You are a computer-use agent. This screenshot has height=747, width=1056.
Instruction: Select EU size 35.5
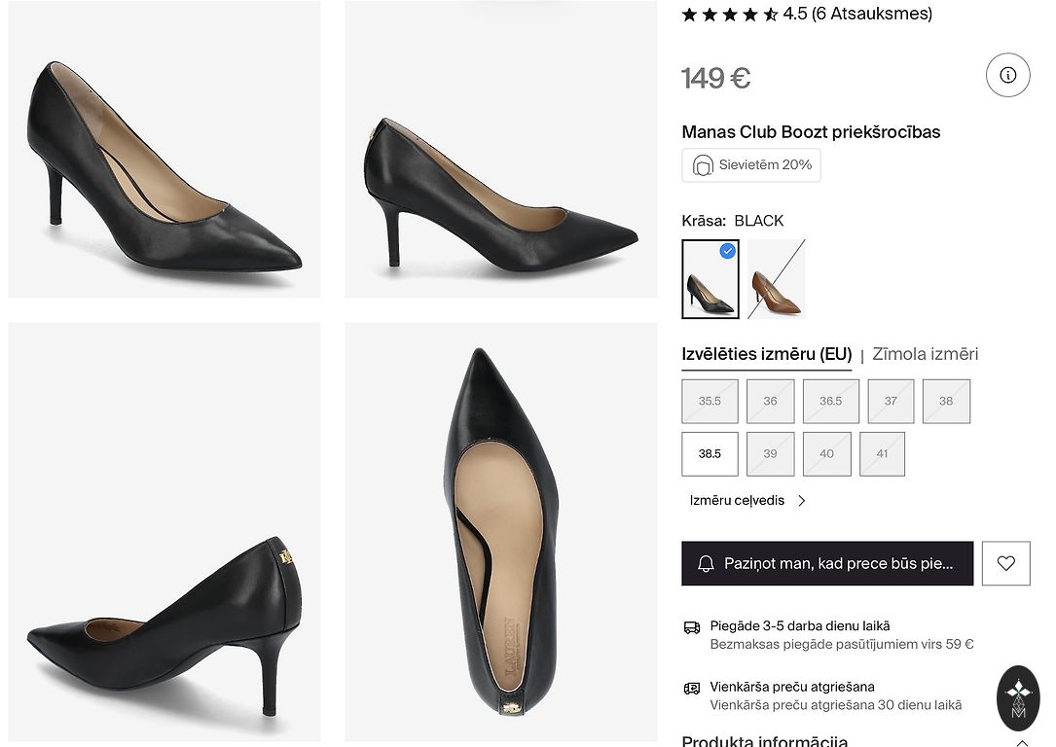(710, 401)
